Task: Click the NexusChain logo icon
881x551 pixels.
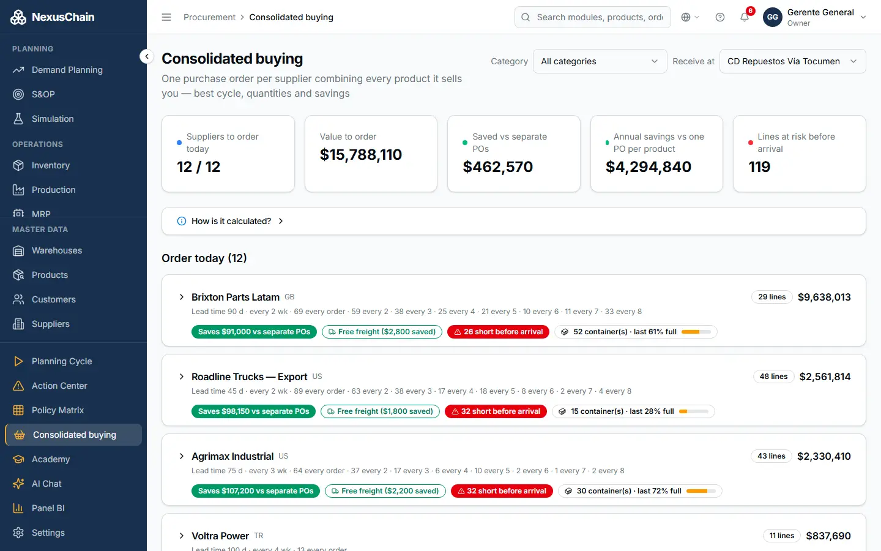Action: coord(18,17)
